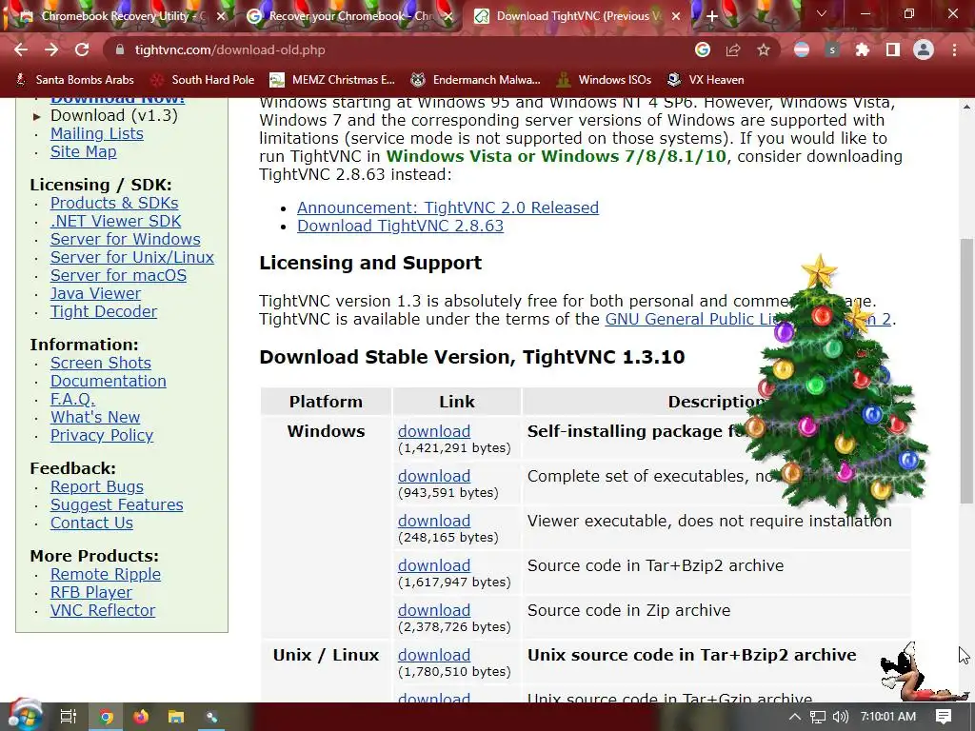Open What's New link
Screen dimensions: 975x731
pos(95,417)
